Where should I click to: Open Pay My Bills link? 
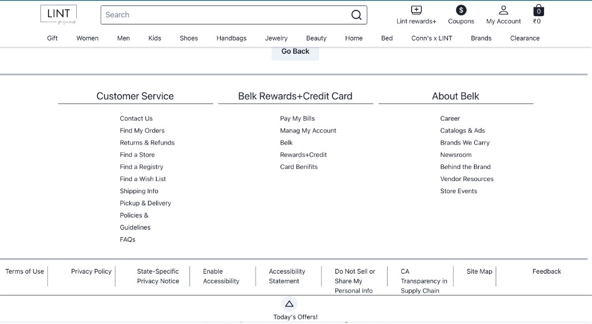click(x=298, y=119)
